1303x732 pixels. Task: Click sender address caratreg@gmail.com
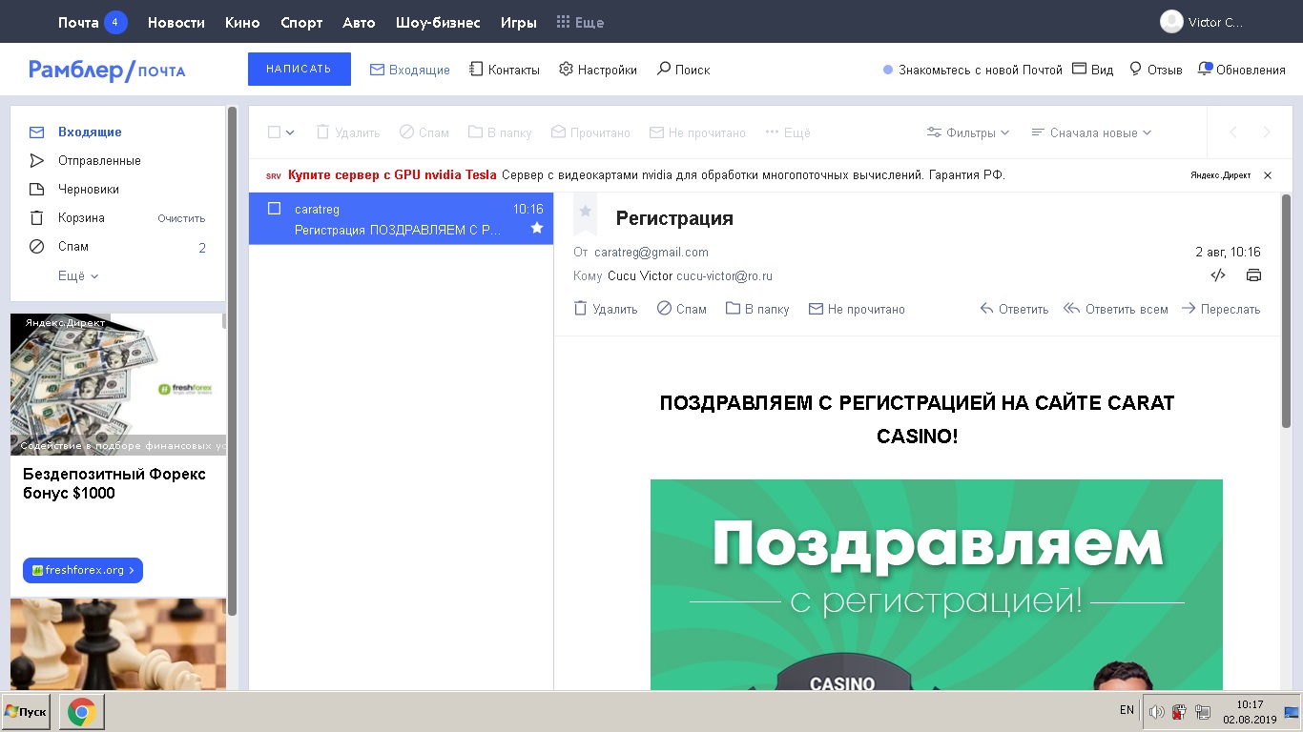(x=651, y=253)
